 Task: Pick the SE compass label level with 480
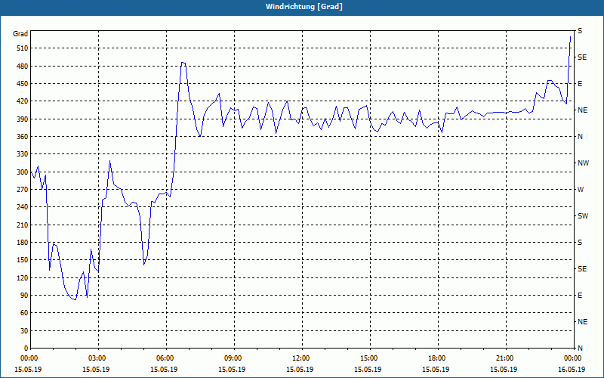click(x=582, y=57)
